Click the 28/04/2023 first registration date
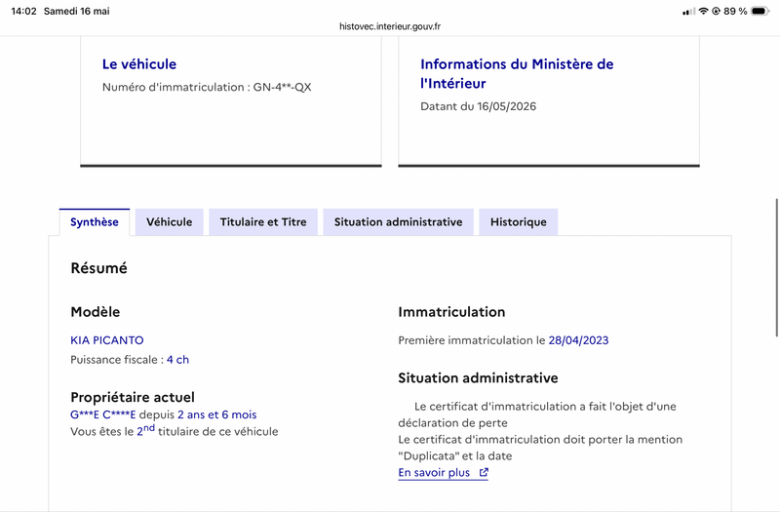The height and width of the screenshot is (512, 780). 578,340
